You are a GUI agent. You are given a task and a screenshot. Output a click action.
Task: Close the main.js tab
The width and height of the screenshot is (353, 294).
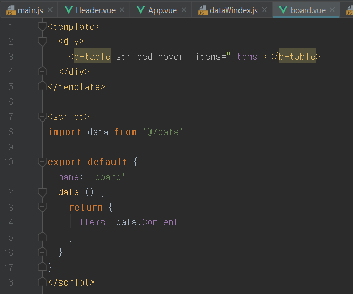pos(50,10)
